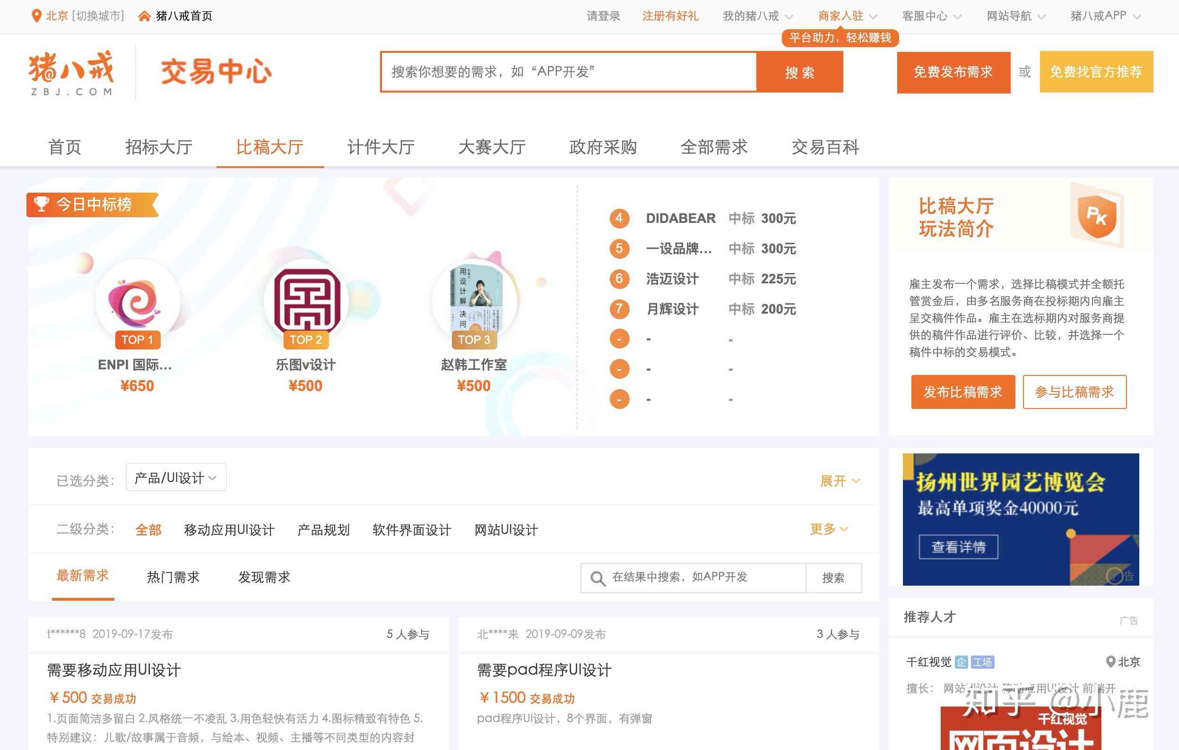Image resolution: width=1179 pixels, height=750 pixels.
Task: Filter by 移动应用UI设计 subcategory
Action: (229, 530)
